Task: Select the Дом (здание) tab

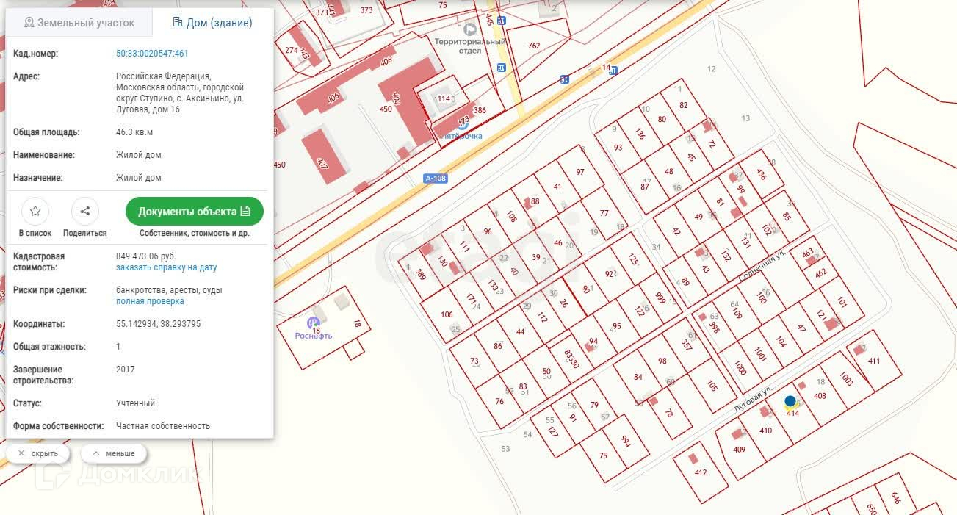Action: tap(212, 23)
